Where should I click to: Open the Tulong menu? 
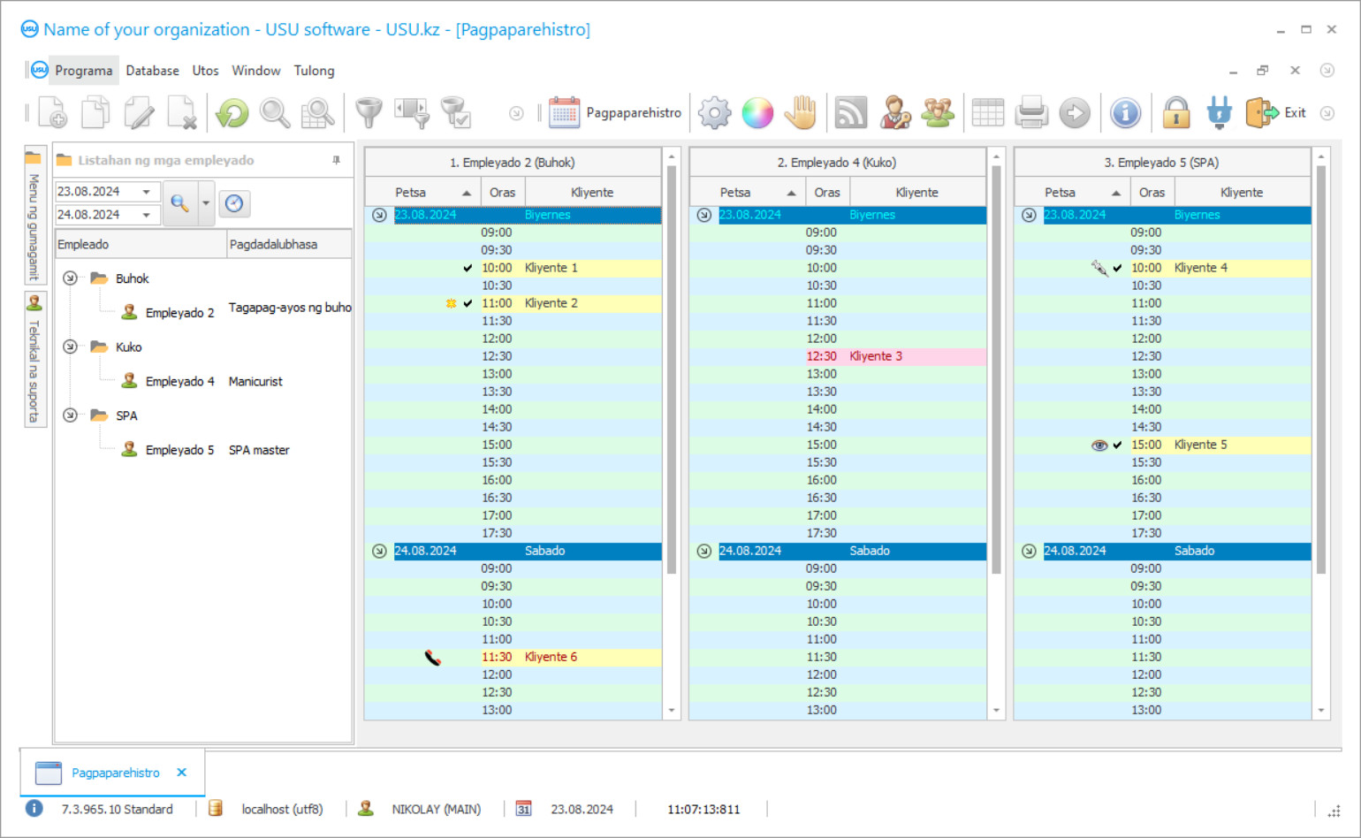pos(314,71)
